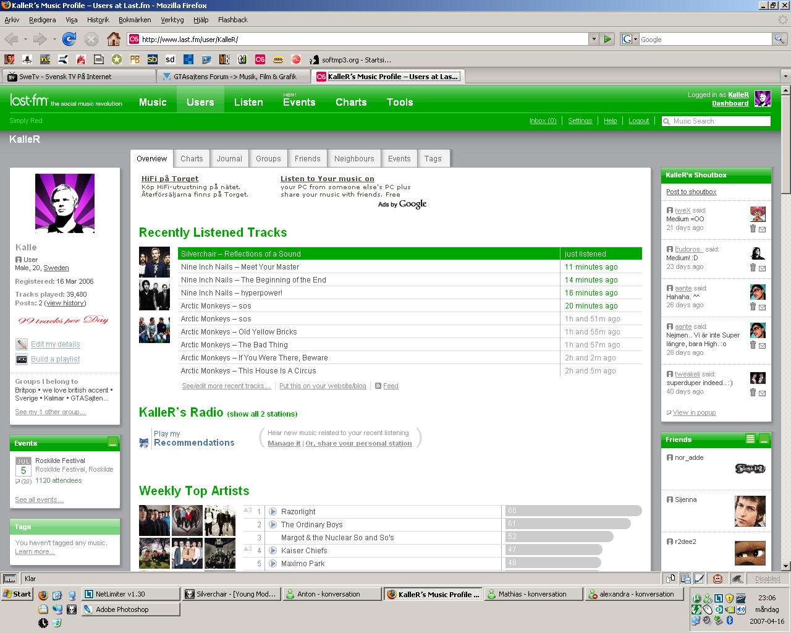Click the Edit my details pencil icon

tap(22, 344)
